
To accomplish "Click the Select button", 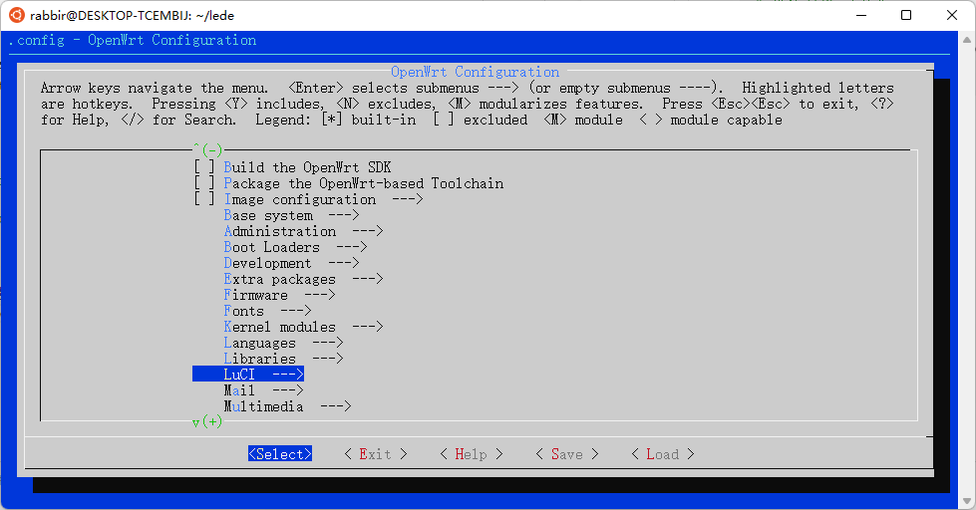I will pos(280,454).
